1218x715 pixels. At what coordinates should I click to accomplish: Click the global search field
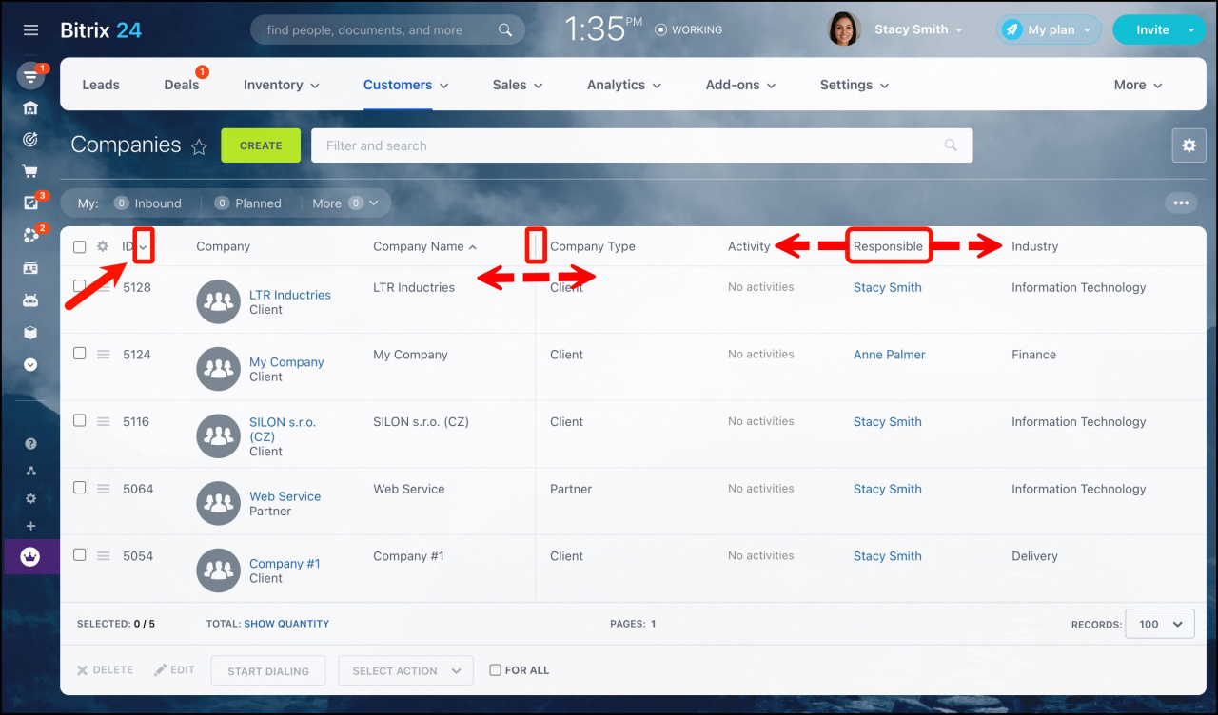click(386, 30)
